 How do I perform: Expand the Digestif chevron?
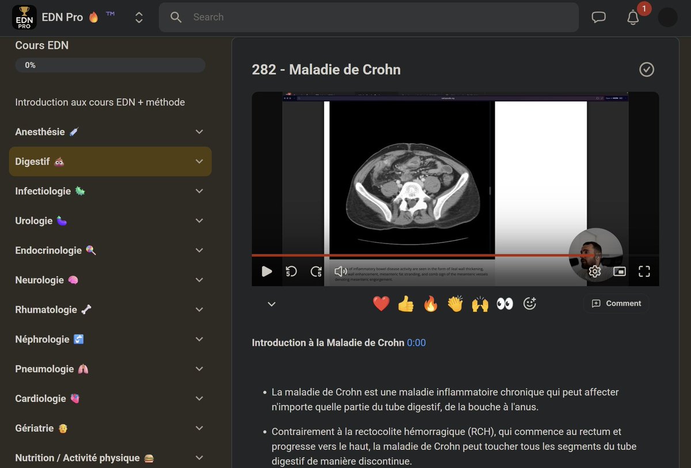click(x=199, y=162)
